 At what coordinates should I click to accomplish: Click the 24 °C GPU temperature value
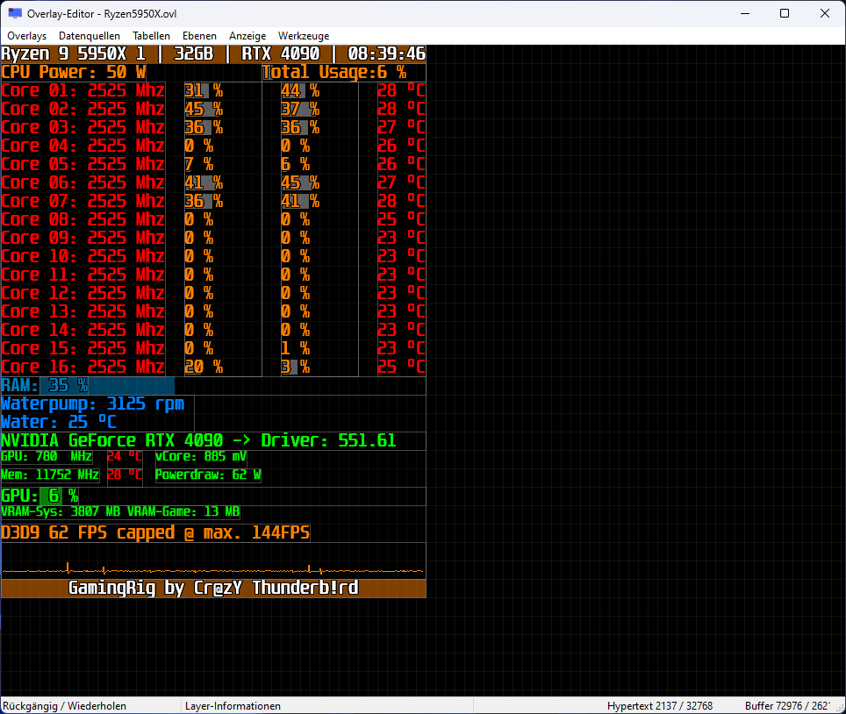(125, 457)
